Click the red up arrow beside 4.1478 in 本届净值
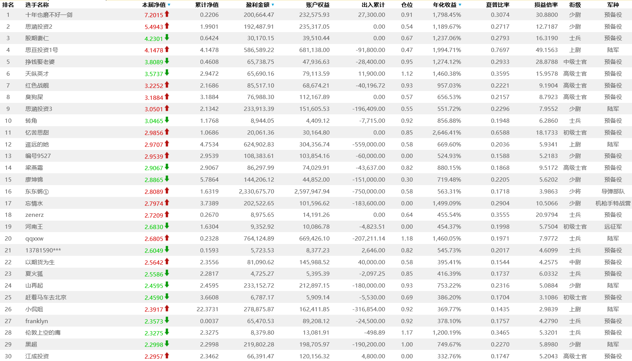This screenshot has height=361, width=632. (x=167, y=50)
